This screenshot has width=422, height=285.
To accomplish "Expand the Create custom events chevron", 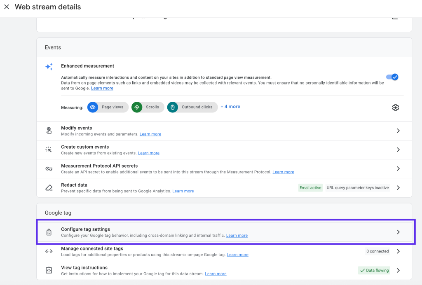I will 398,150.
